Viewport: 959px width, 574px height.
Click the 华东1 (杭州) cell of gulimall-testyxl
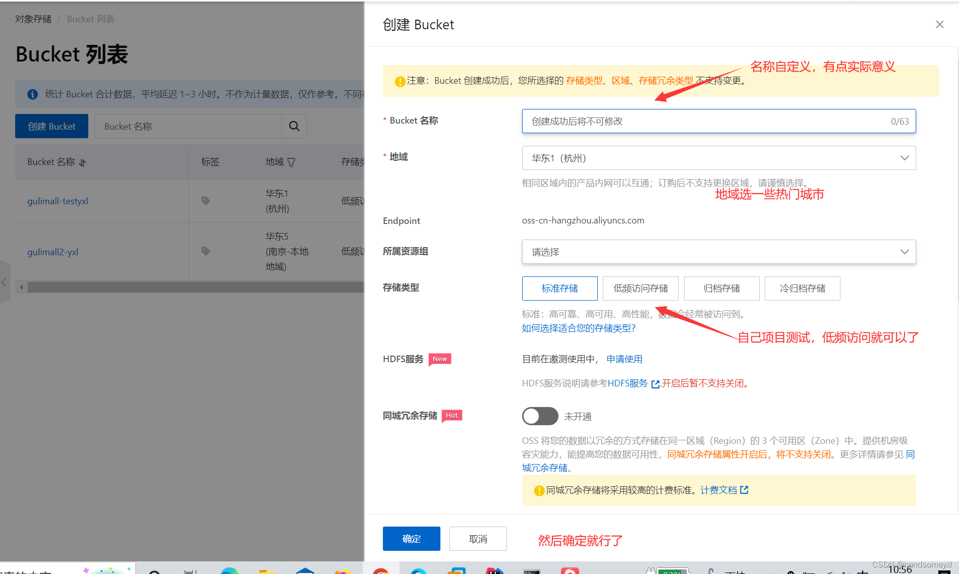(277, 201)
